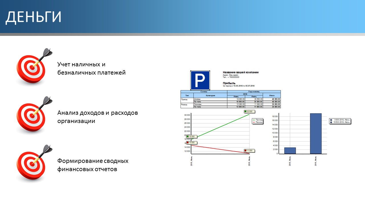Click the green '30 500' data label

point(249,112)
